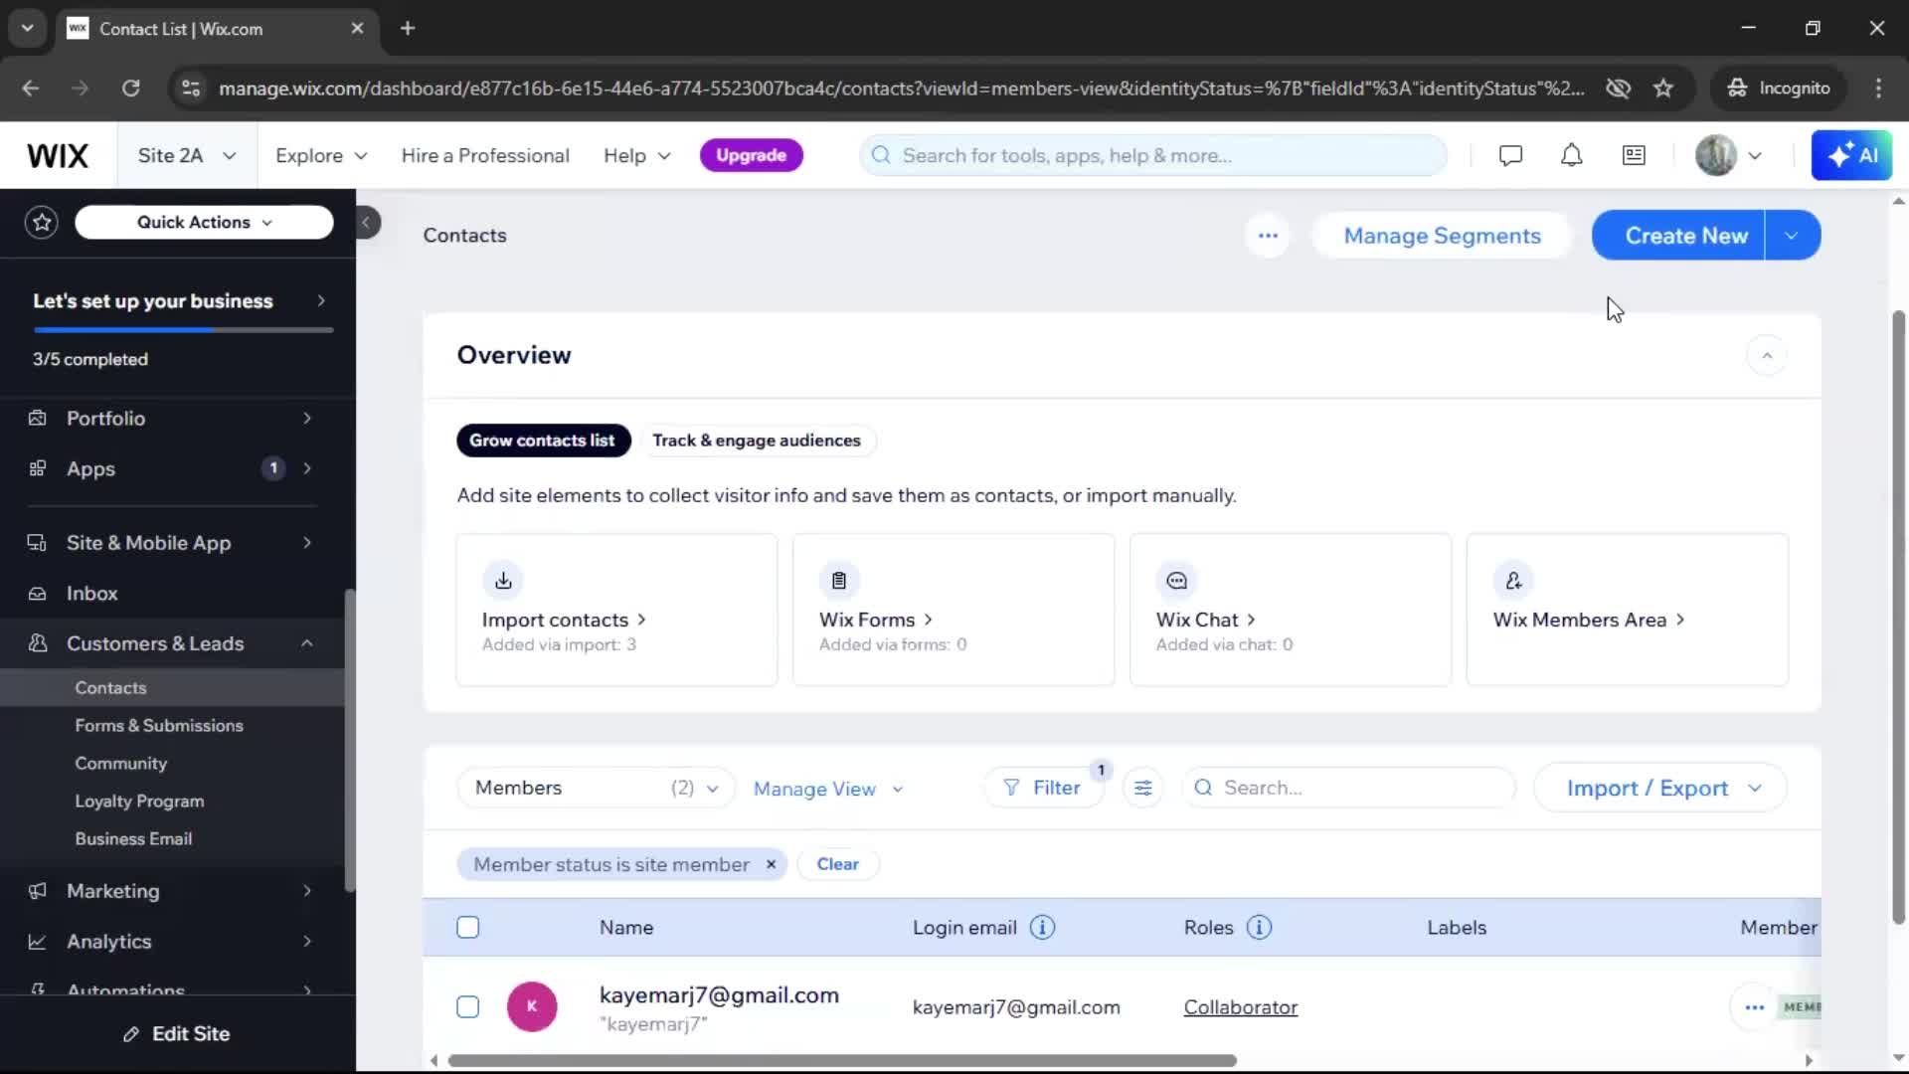
Task: Open the news feed icon next to bell
Action: coord(1634,155)
